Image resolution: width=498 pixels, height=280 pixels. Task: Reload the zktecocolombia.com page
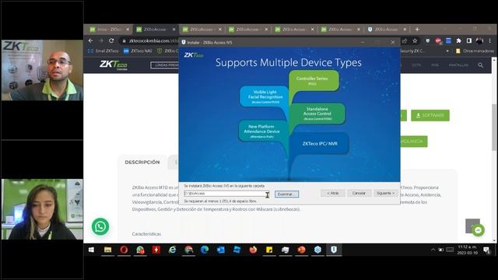pos(111,40)
